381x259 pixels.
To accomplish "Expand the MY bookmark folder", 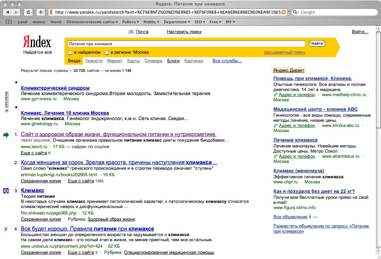I will click(230, 22).
